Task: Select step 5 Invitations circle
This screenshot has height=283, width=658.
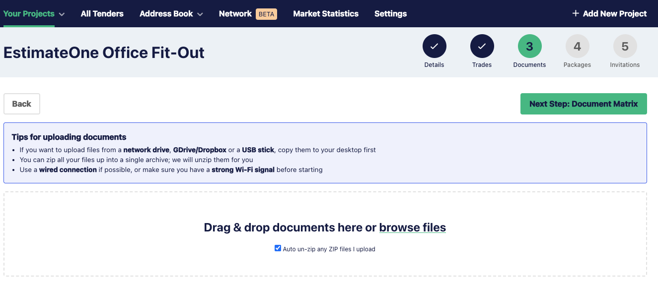Action: click(x=625, y=46)
